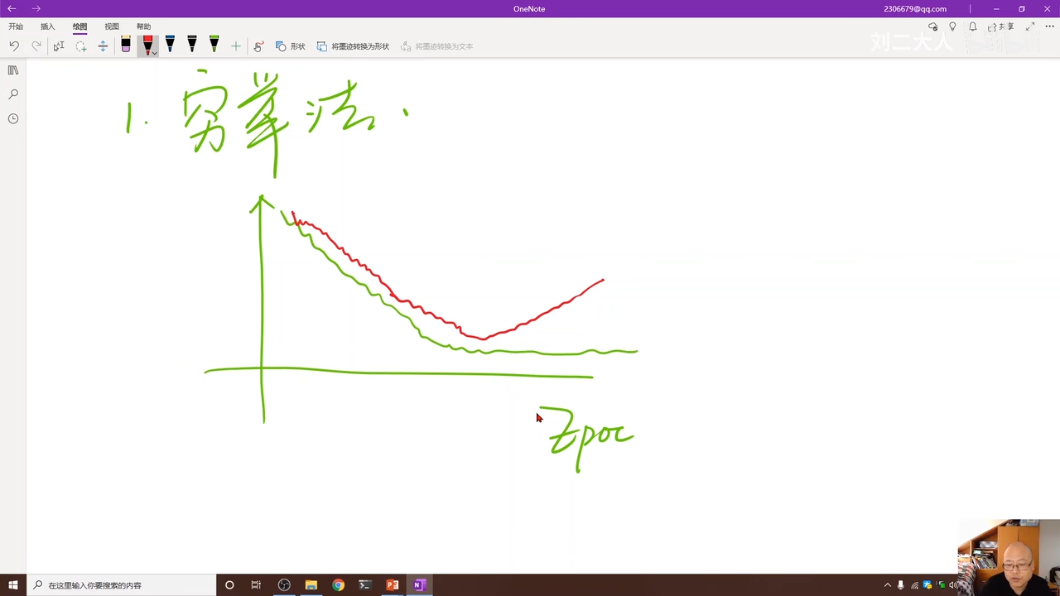Switch to the 插入 (Insert) tab
This screenshot has height=596, width=1060.
(x=48, y=26)
